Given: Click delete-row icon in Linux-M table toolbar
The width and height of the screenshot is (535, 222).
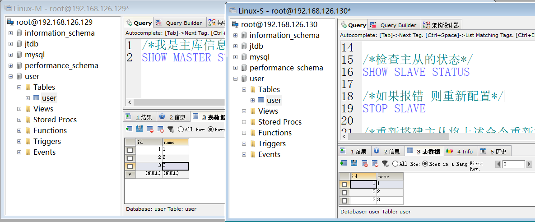Looking at the screenshot, I should click(150, 129).
